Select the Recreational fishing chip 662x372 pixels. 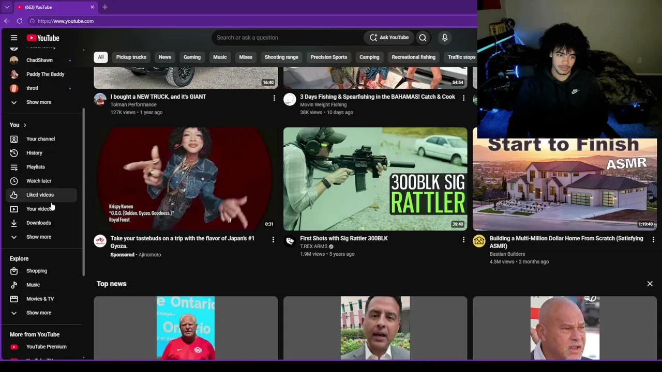pos(414,57)
